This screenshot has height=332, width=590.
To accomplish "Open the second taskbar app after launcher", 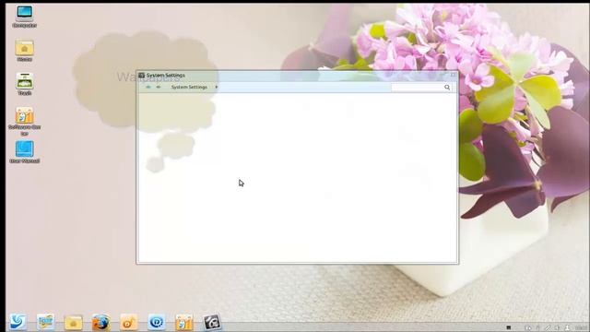I will click(45, 322).
